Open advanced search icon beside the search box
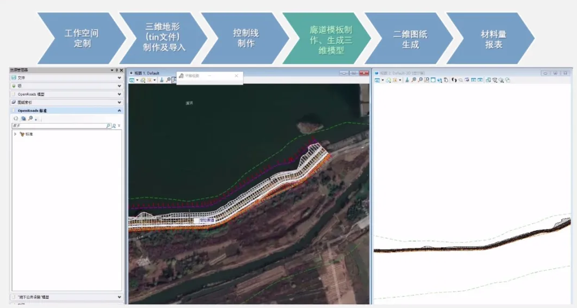The height and width of the screenshot is (308, 577). tap(114, 126)
